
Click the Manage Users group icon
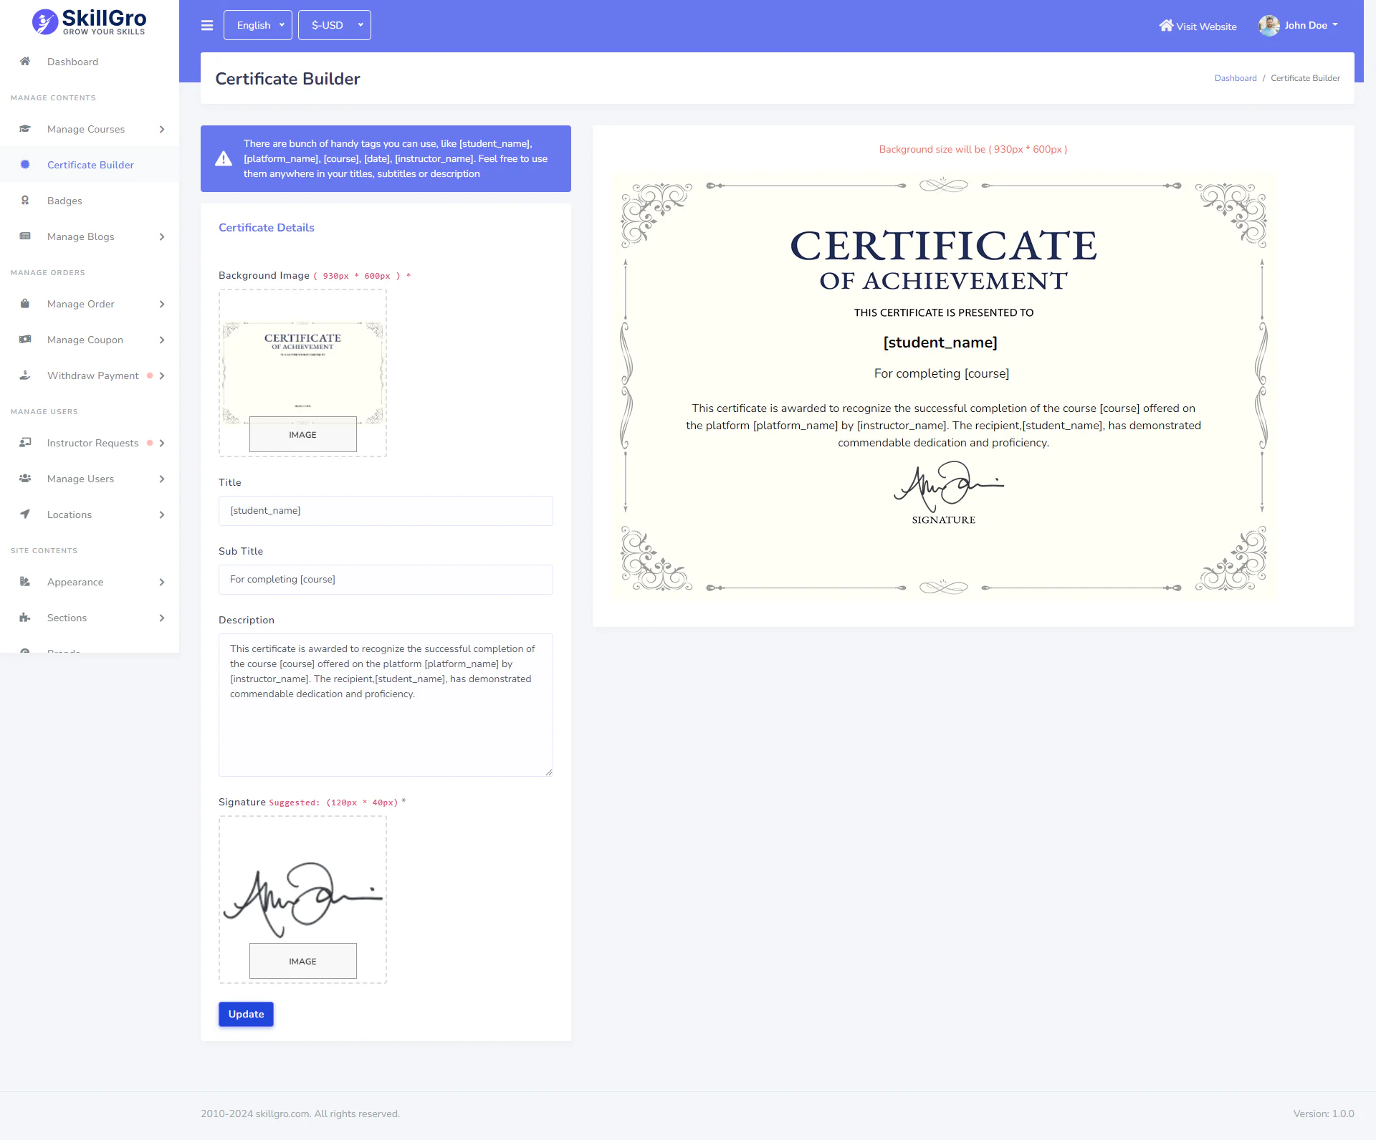click(x=25, y=479)
